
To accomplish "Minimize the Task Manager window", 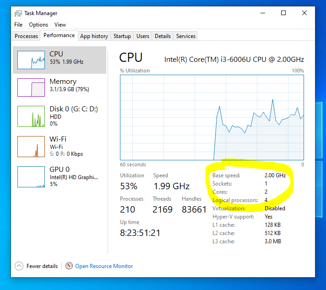I will [x=263, y=13].
